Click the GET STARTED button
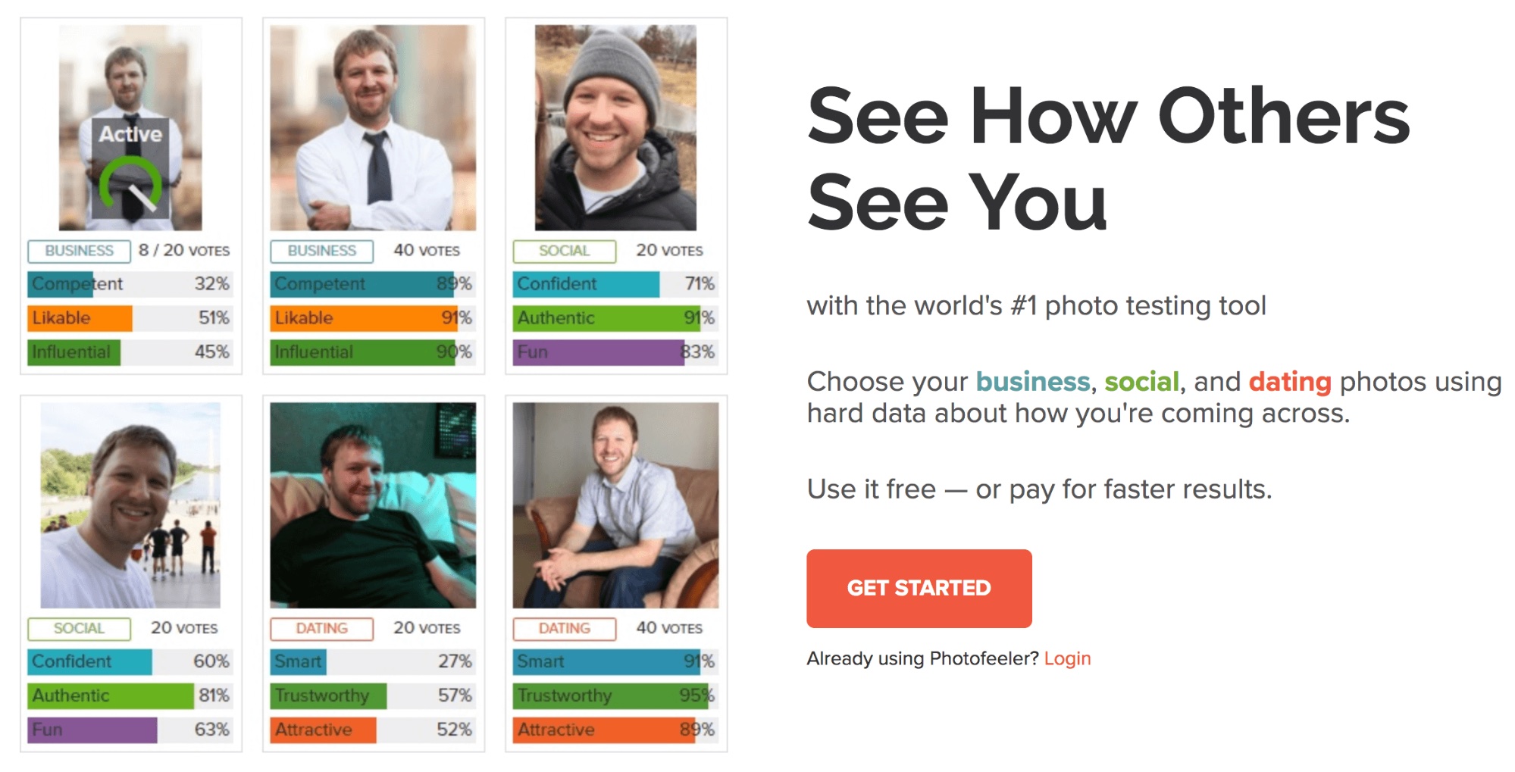 pyautogui.click(x=919, y=588)
